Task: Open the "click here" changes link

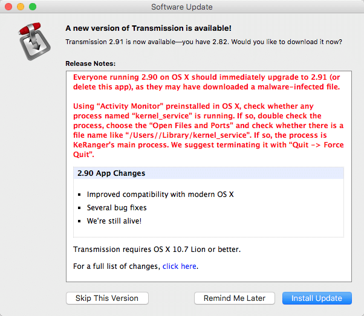Action: pyautogui.click(x=179, y=266)
